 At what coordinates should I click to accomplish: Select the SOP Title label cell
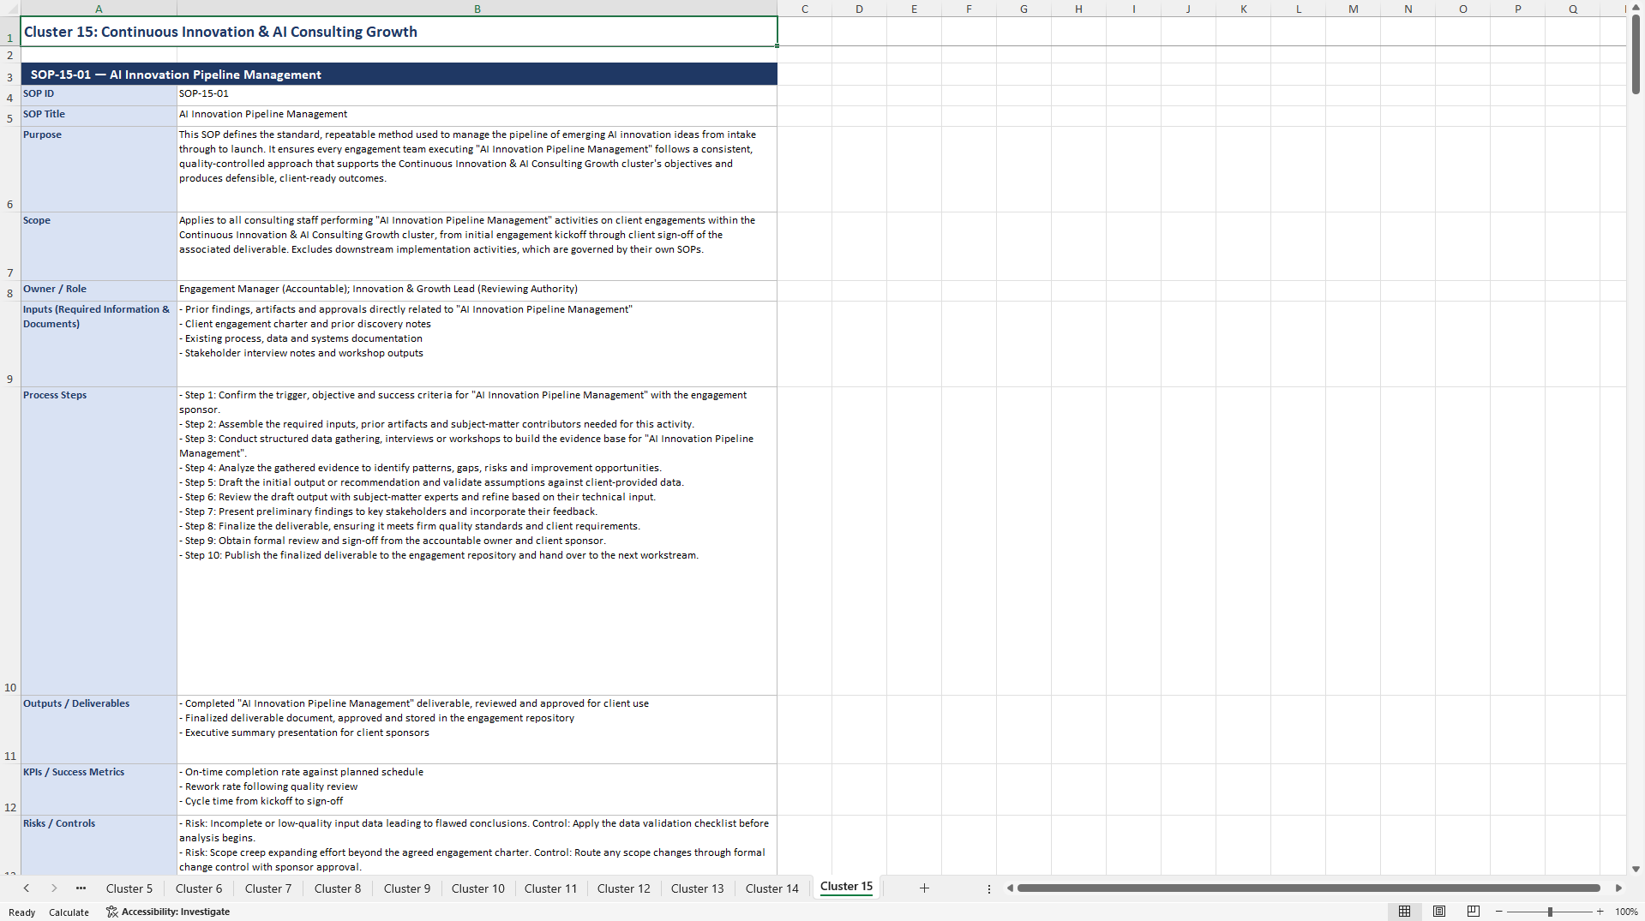click(99, 116)
